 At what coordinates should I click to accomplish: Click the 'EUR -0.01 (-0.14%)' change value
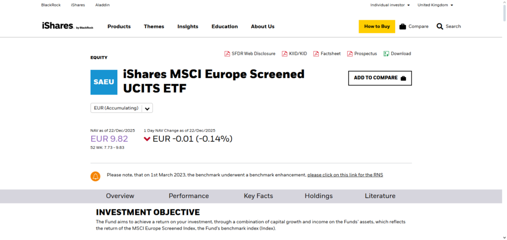(193, 139)
